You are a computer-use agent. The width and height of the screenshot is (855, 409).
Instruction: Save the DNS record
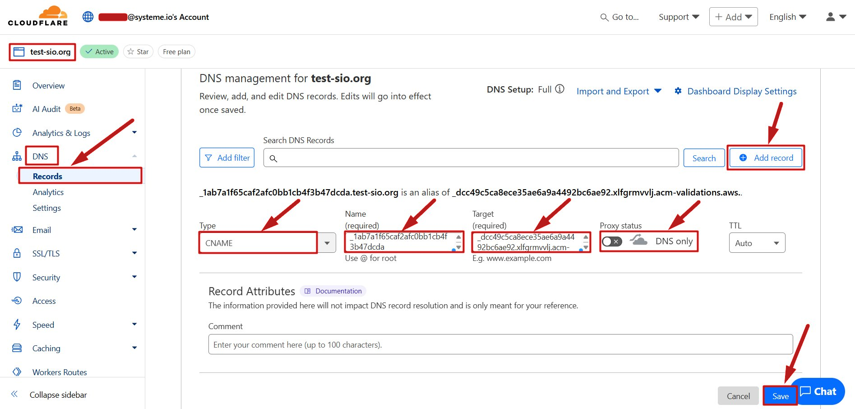[x=780, y=396]
